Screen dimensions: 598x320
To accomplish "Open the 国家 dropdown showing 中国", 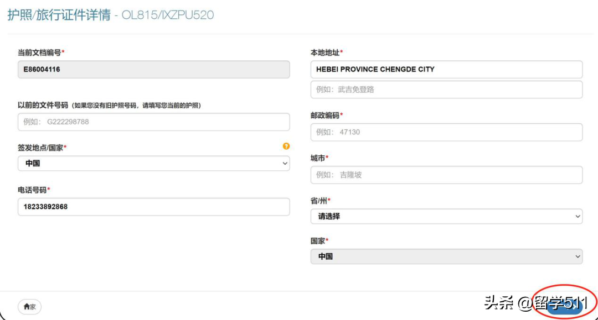I will click(446, 256).
